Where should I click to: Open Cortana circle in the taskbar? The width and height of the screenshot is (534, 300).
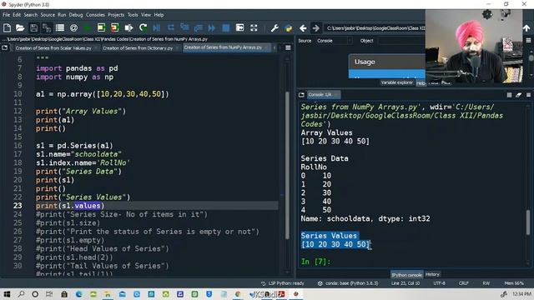pos(35,294)
